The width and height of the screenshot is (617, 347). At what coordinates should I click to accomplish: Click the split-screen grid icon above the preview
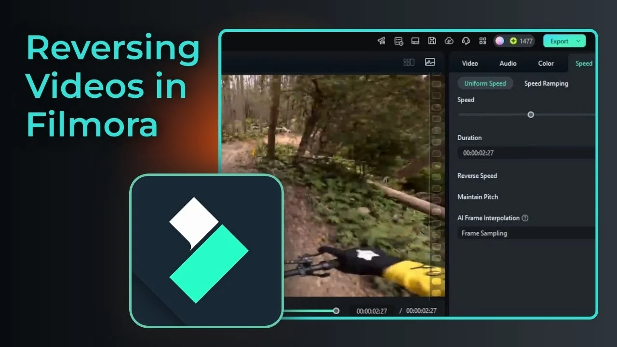pyautogui.click(x=408, y=62)
